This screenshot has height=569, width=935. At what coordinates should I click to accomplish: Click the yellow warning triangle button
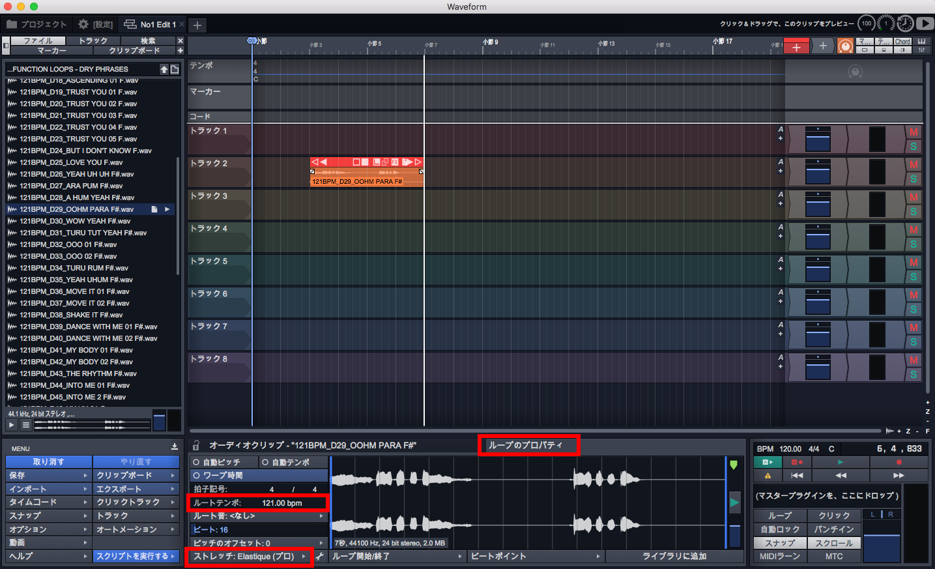[x=768, y=475]
